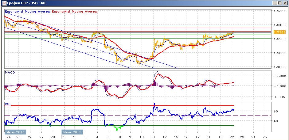Click the 1.5600 price axis label
Image resolution: width=289 pixels, height=140 pixels.
[279, 11]
